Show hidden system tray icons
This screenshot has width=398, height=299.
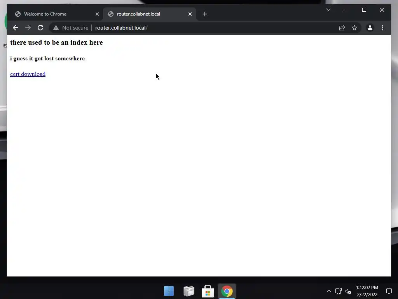pos(329,291)
